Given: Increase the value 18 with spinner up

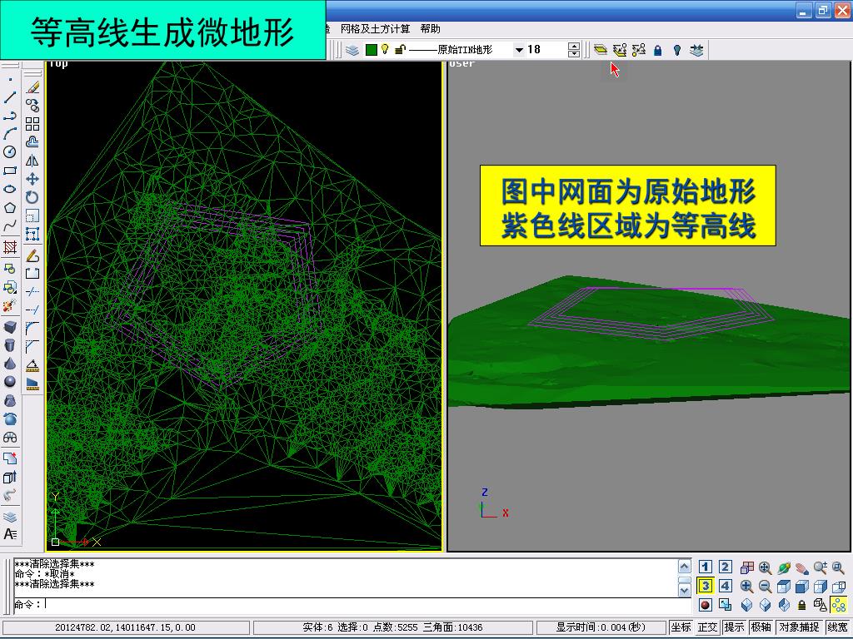Looking at the screenshot, I should pyautogui.click(x=573, y=47).
